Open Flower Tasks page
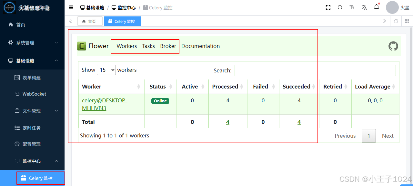 click(x=148, y=46)
